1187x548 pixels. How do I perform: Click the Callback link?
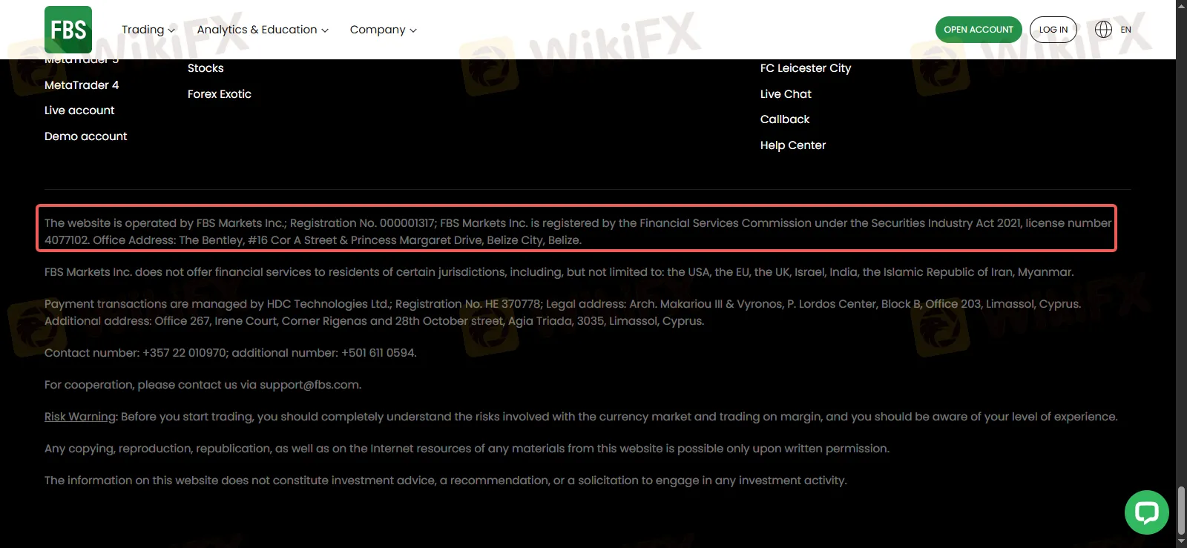pyautogui.click(x=785, y=119)
